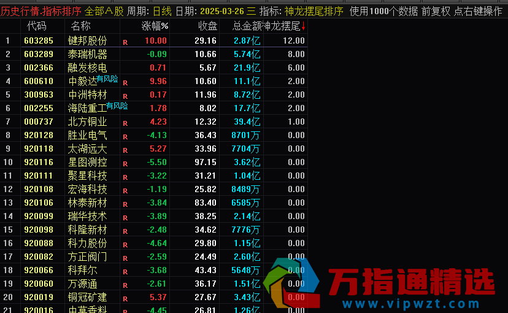Viewport: 508px width, 313px height.
Task: Select stock name 科隆新材
Action: click(88, 230)
